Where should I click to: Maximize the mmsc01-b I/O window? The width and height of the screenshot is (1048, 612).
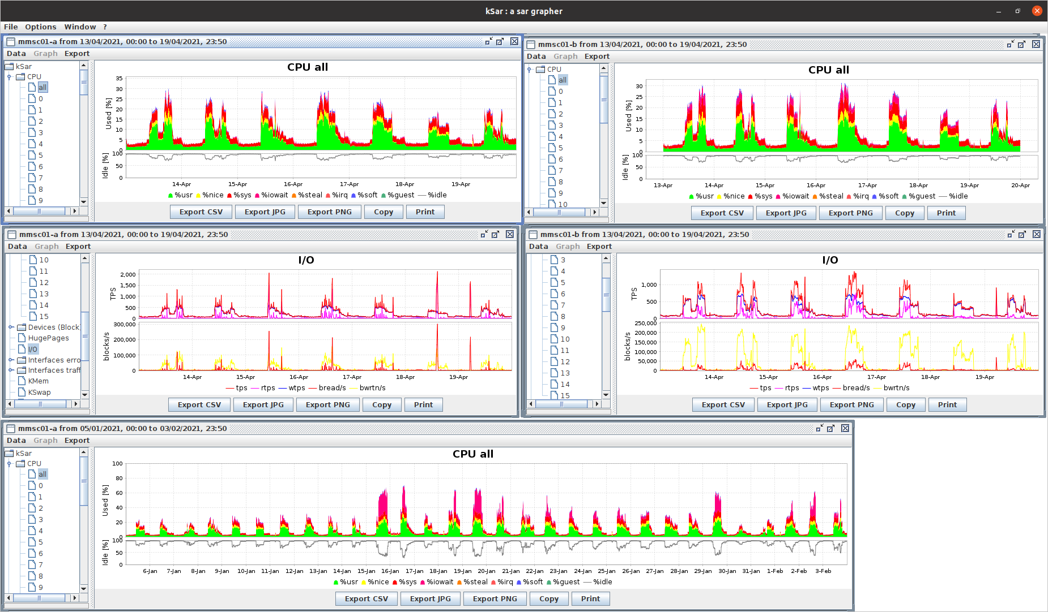click(1023, 234)
